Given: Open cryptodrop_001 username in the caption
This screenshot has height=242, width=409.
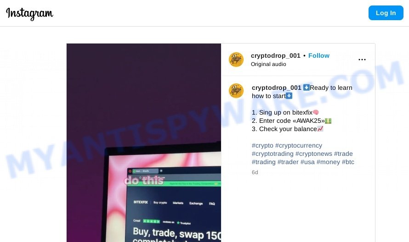Looking at the screenshot, I should [x=277, y=88].
